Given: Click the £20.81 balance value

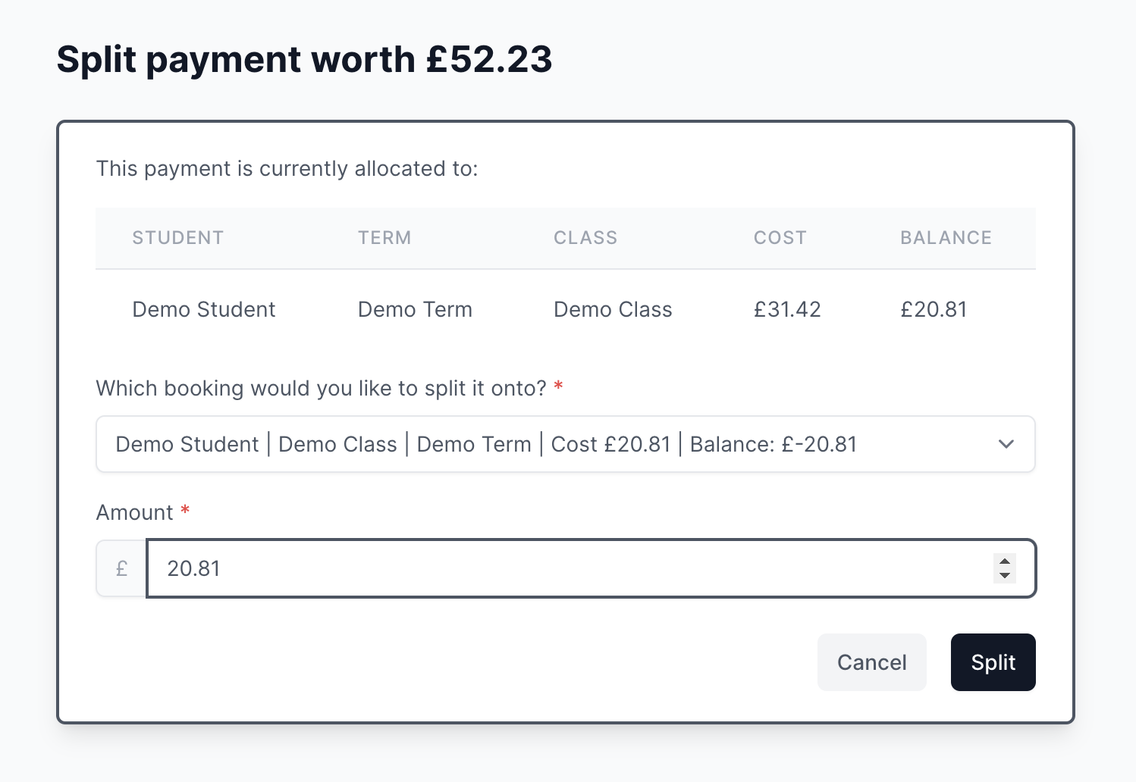Looking at the screenshot, I should click(x=934, y=309).
